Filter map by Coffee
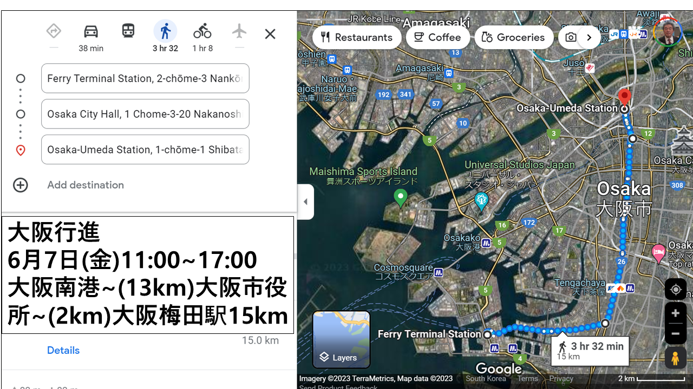The image size is (693, 389). [x=437, y=37]
